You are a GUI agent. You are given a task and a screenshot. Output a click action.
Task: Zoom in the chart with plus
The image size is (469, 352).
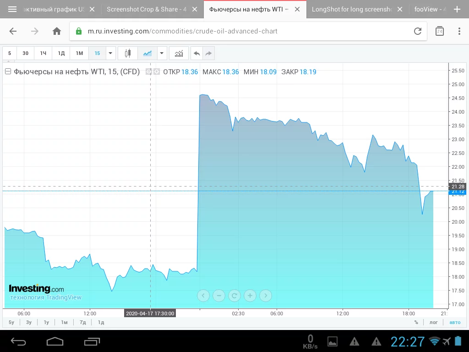(x=250, y=296)
